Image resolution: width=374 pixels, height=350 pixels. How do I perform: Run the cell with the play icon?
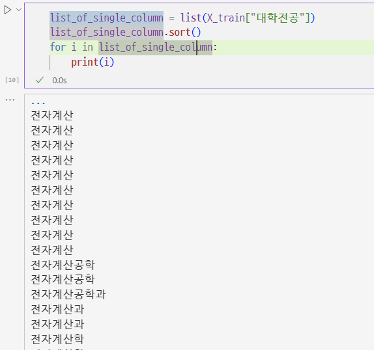click(x=7, y=10)
